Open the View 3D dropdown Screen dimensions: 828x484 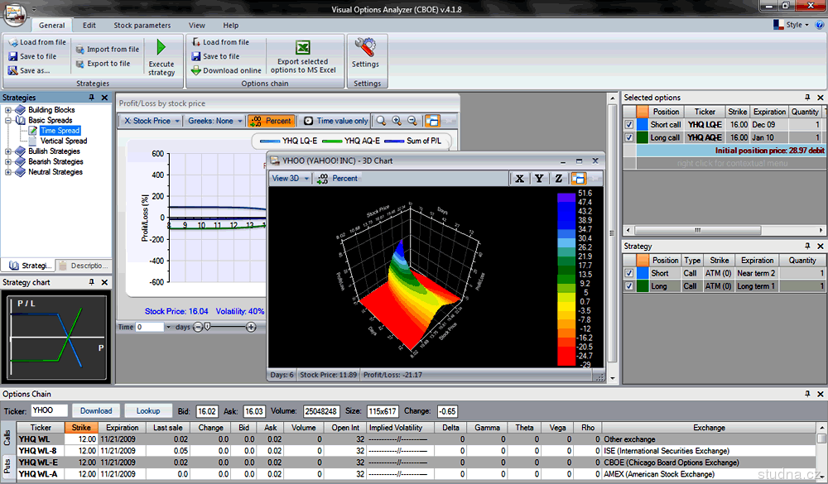(x=290, y=178)
